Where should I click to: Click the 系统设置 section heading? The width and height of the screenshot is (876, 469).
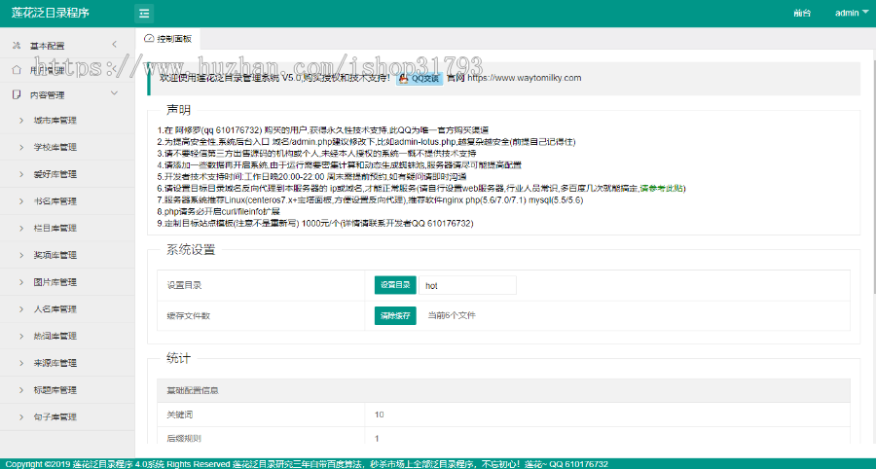point(191,249)
